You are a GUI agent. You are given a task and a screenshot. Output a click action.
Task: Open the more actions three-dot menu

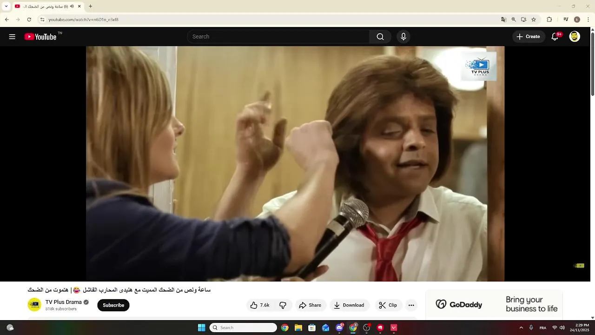tap(411, 305)
